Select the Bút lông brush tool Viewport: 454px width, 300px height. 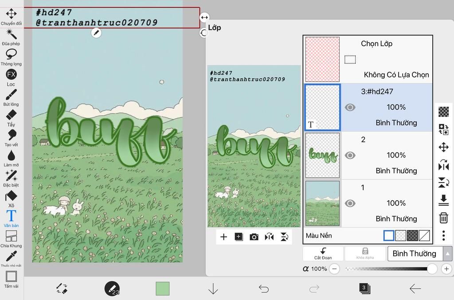(11, 98)
